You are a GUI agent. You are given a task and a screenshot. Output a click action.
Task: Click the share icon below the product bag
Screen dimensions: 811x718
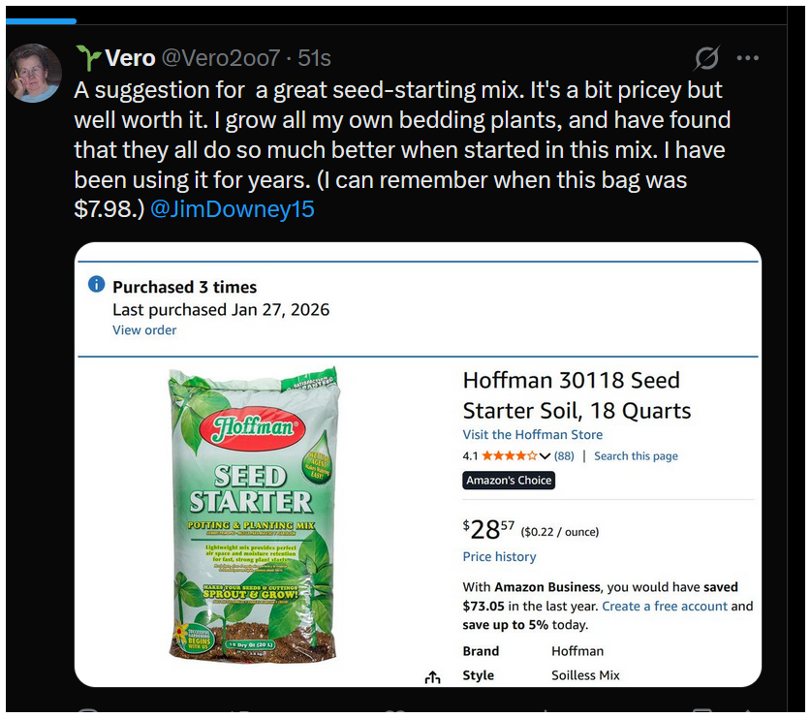click(x=432, y=677)
